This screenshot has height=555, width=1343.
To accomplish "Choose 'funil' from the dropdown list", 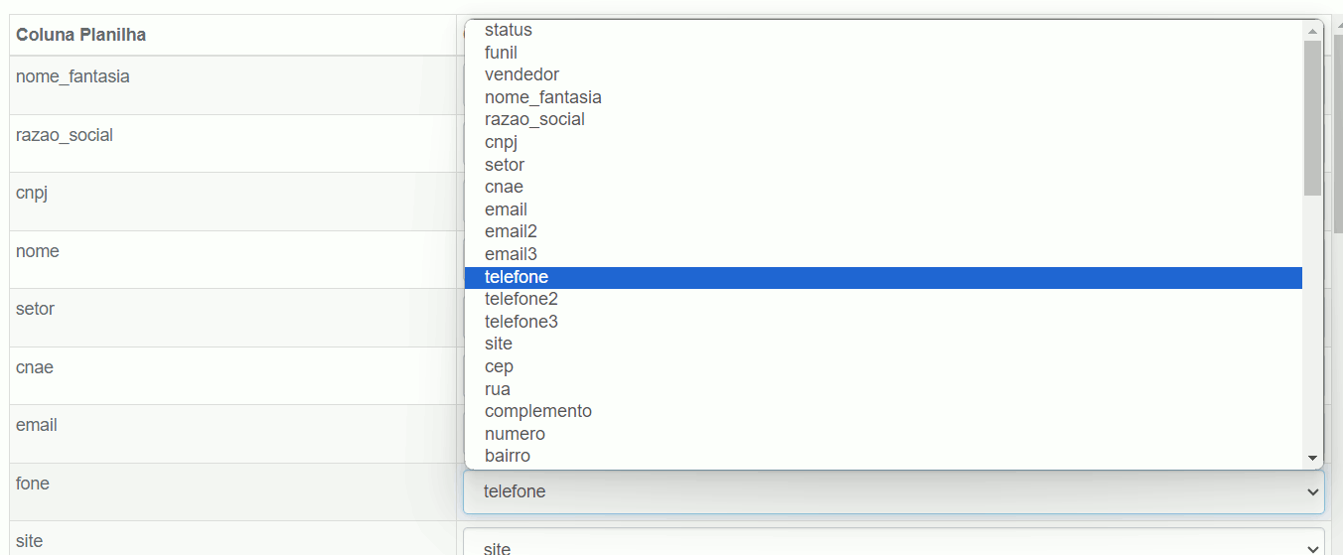I will pyautogui.click(x=883, y=52).
